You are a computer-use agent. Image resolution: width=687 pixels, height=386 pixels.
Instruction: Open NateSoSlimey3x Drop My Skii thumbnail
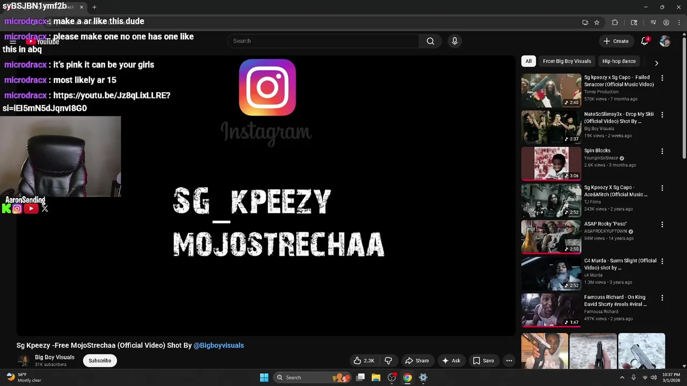[551, 127]
